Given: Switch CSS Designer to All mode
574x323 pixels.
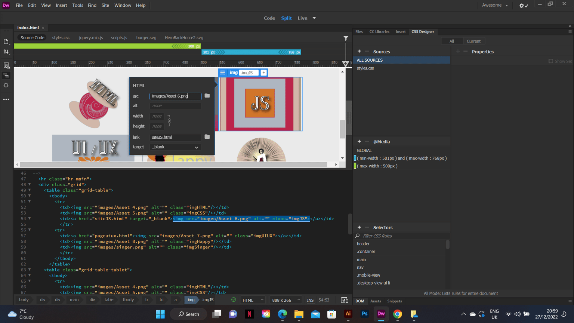Looking at the screenshot, I should click(x=452, y=41).
